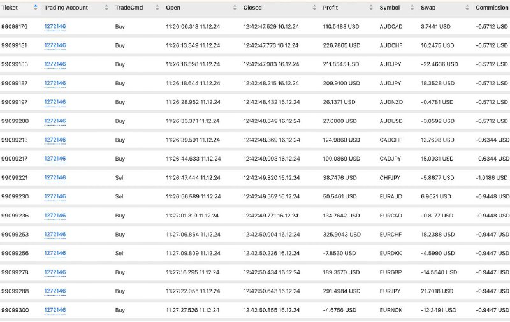Open account 1272146 in the AUDCHF row
This screenshot has width=510, height=322.
tap(55, 45)
